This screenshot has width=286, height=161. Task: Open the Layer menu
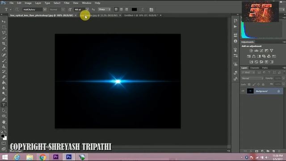[x=38, y=3]
